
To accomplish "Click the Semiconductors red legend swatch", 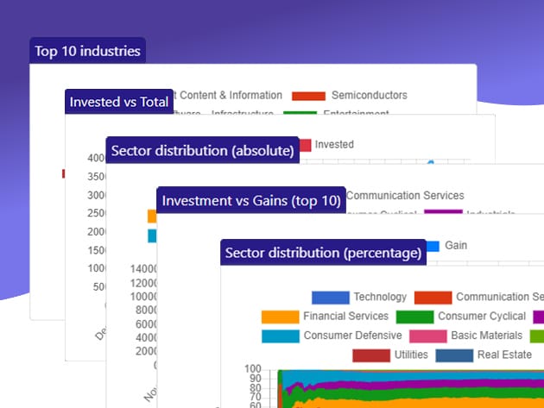I will 308,96.
